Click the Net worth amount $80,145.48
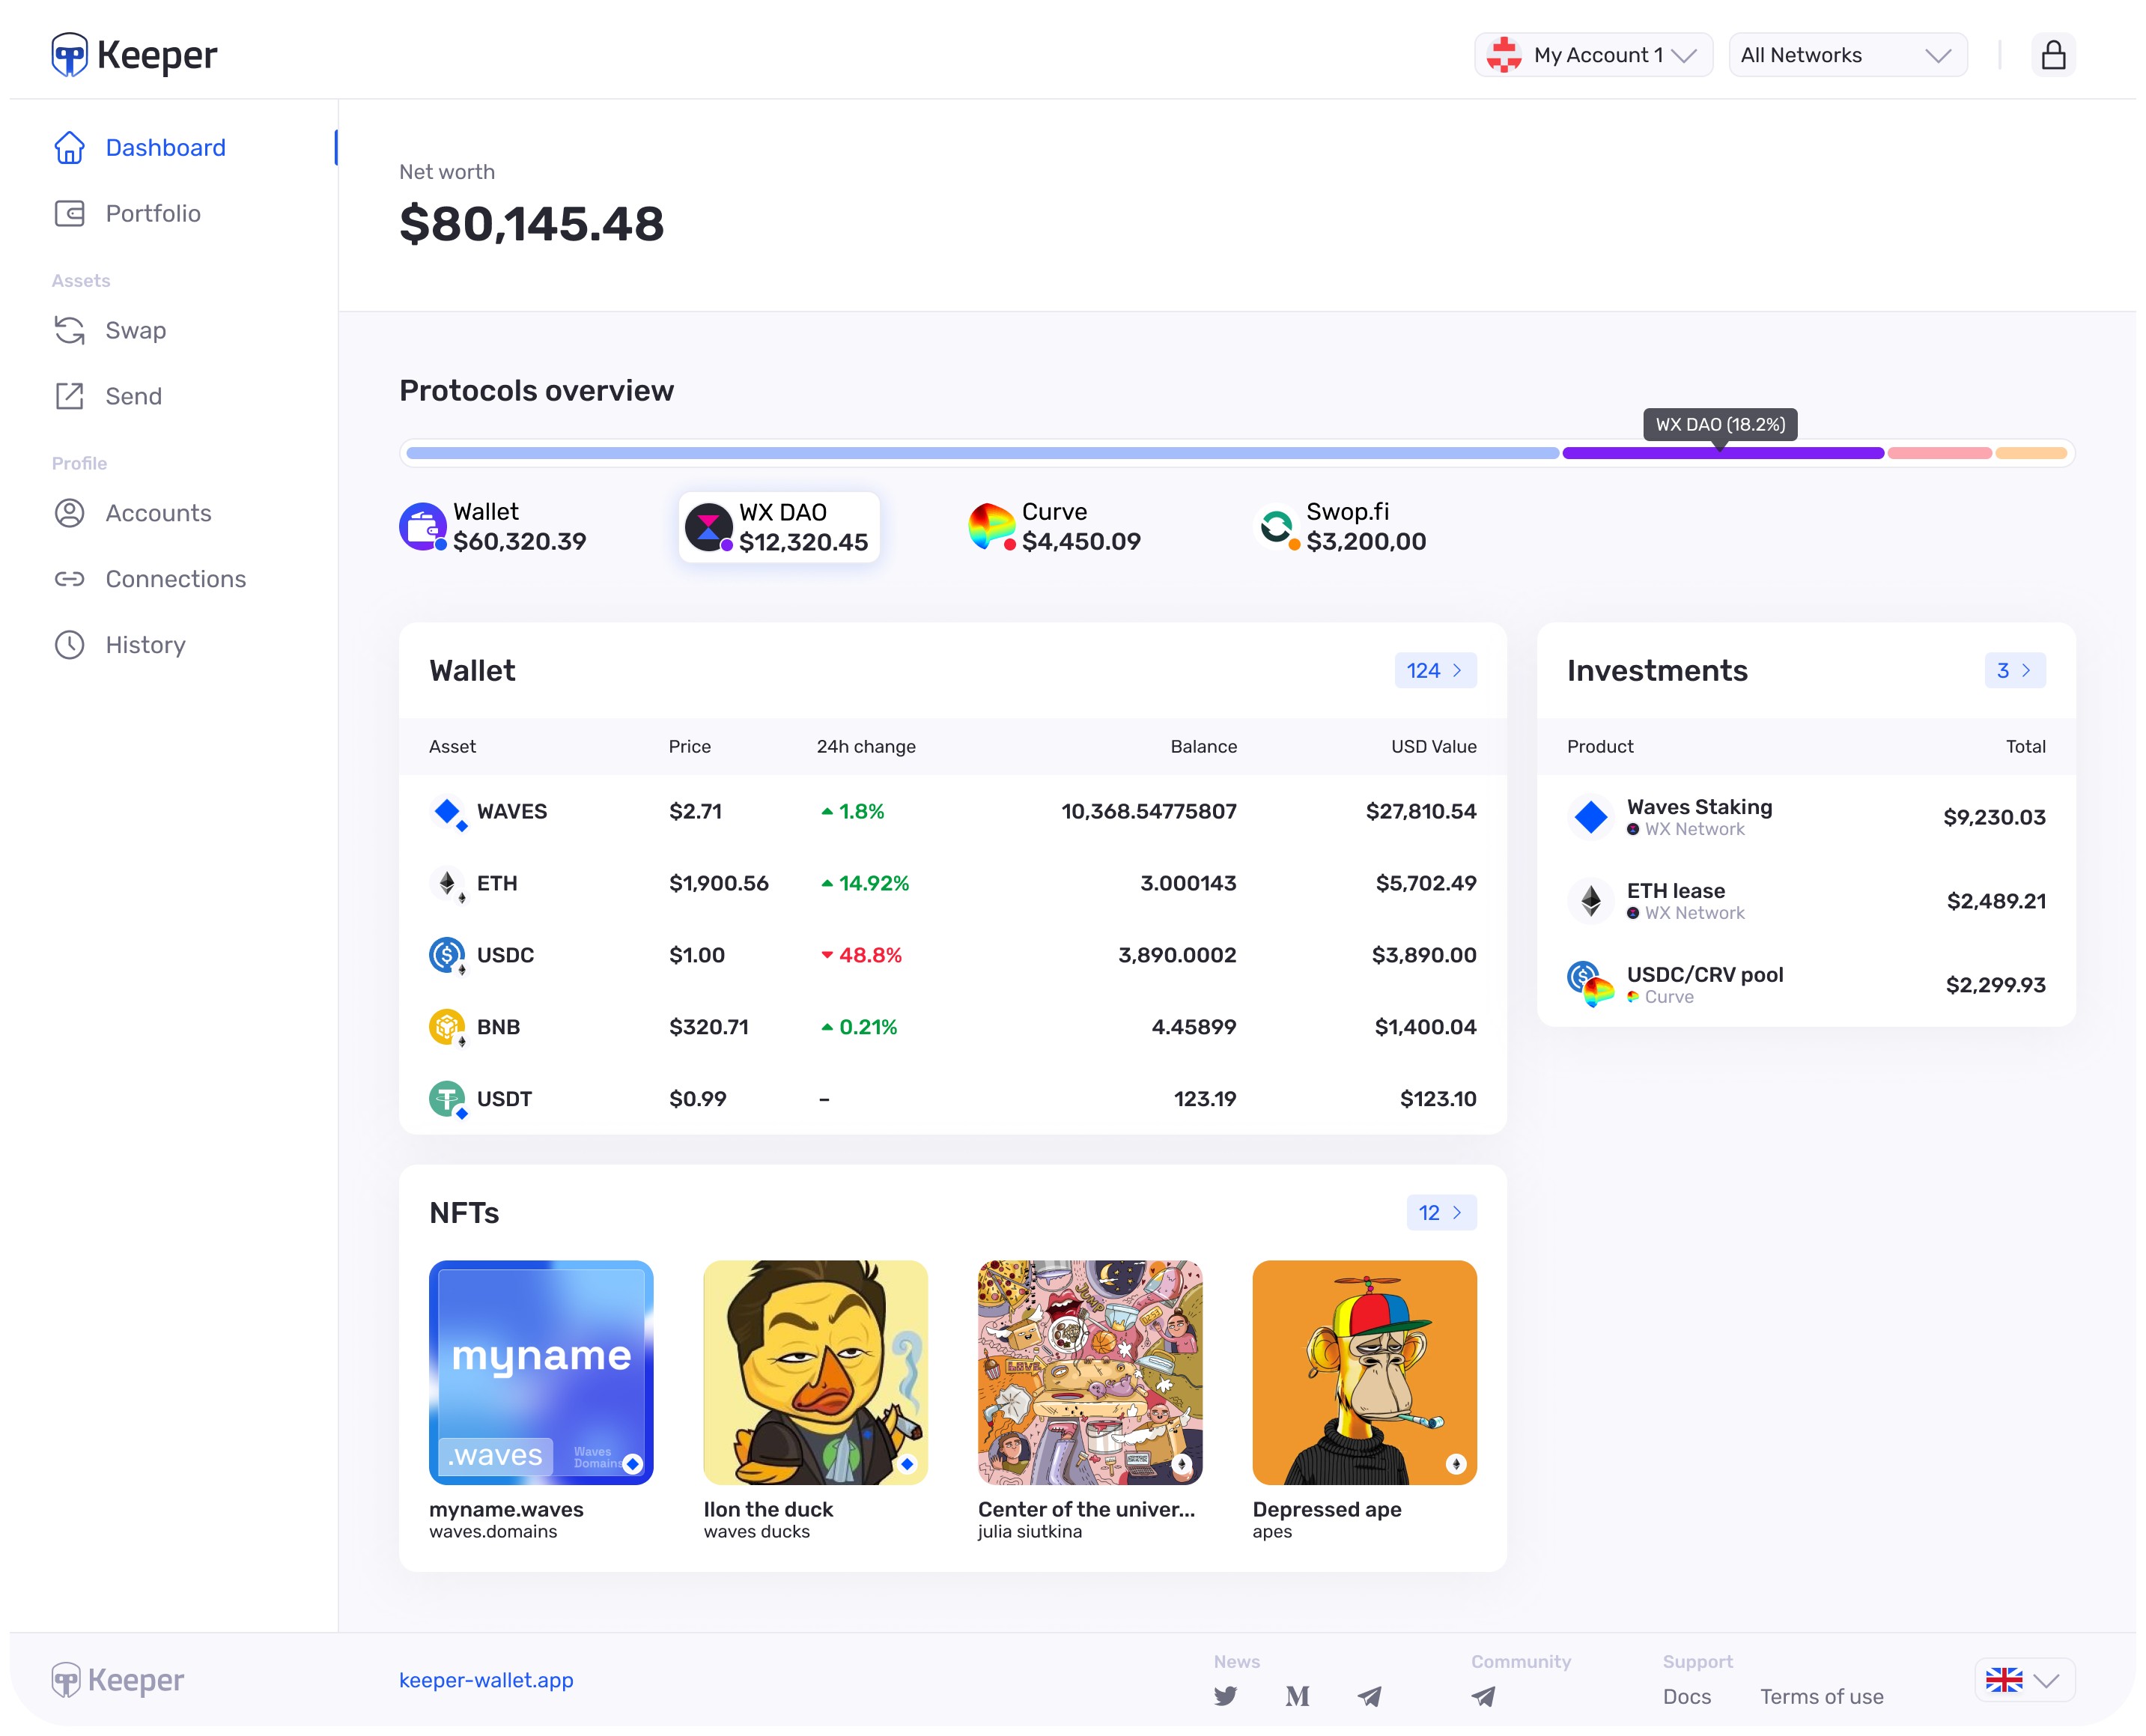This screenshot has height=1736, width=2146. (531, 223)
